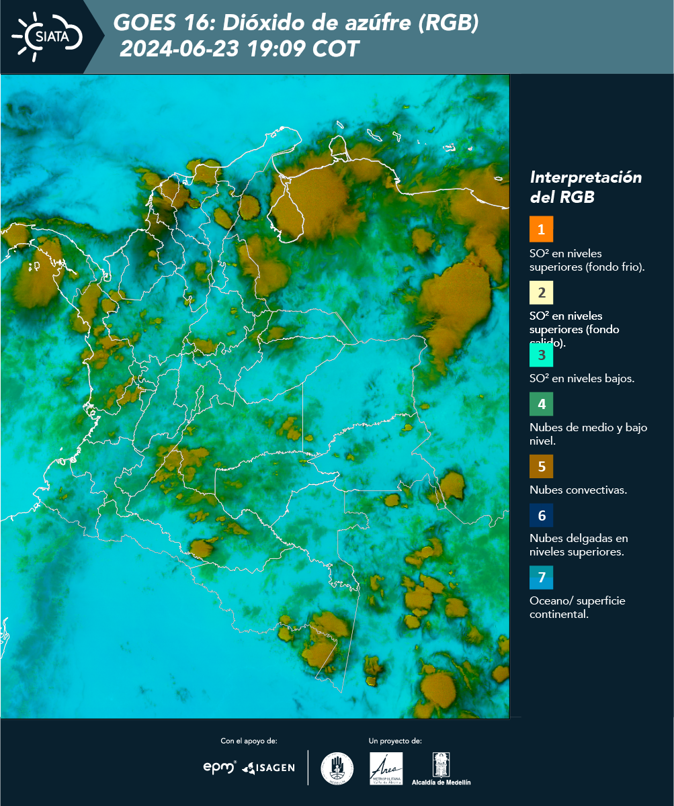Click the label 'SO² en niveles bajos.'
This screenshot has width=674, height=806.
tap(582, 378)
